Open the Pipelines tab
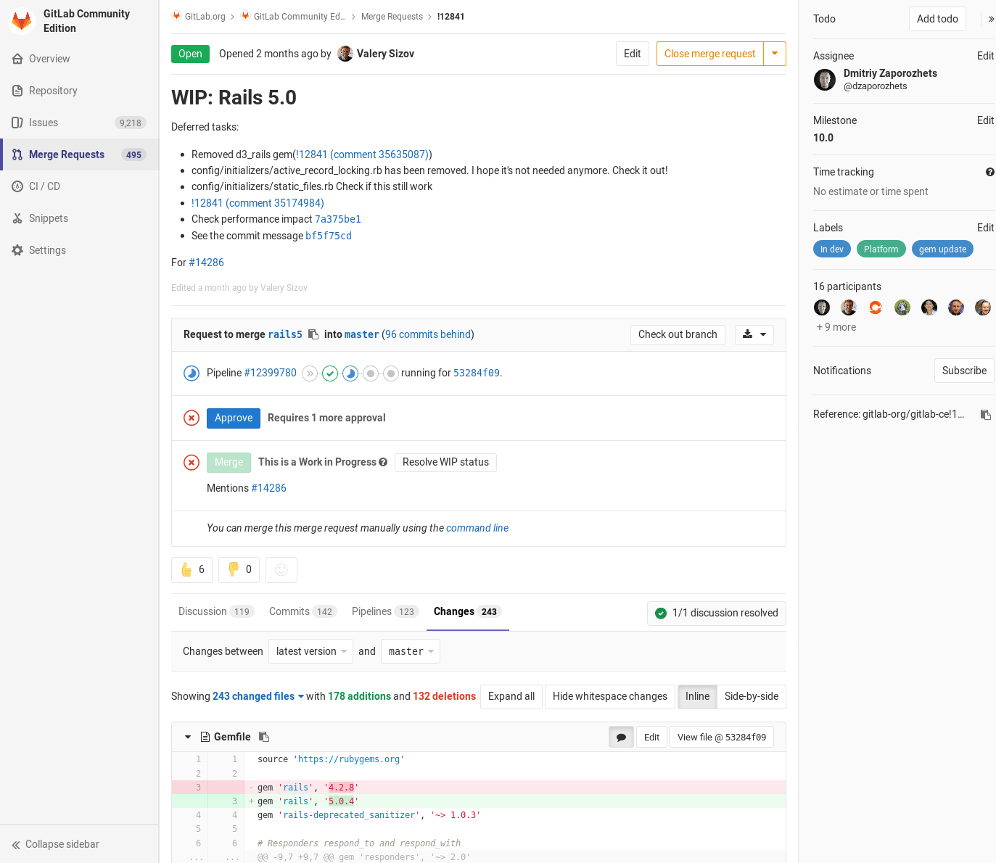996x863 pixels. (371, 611)
